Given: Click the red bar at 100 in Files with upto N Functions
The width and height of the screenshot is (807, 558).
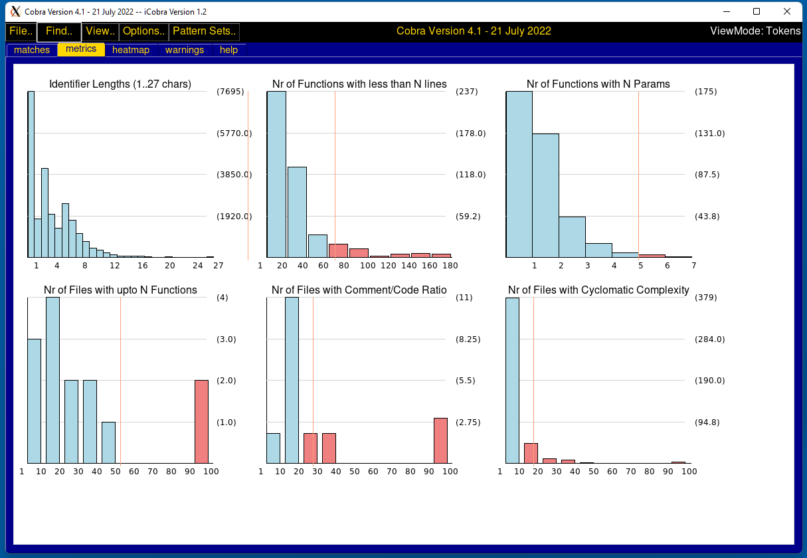Looking at the screenshot, I should pyautogui.click(x=201, y=421).
